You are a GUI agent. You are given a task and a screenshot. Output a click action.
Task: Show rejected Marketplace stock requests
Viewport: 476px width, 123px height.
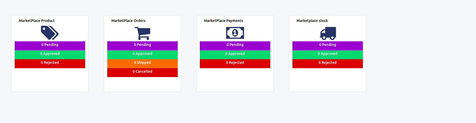pyautogui.click(x=328, y=63)
